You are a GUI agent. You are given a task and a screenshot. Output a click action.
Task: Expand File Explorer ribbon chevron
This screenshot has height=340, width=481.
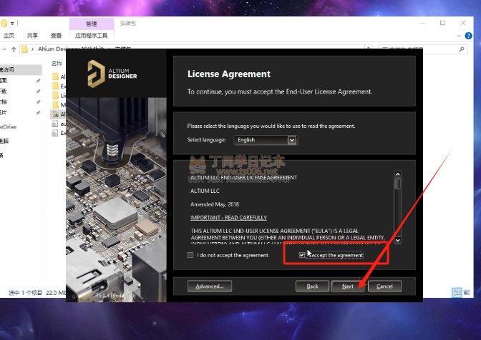(x=459, y=36)
